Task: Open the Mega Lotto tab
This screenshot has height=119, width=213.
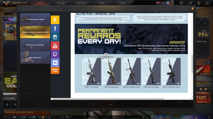Action: (x=81, y=3)
